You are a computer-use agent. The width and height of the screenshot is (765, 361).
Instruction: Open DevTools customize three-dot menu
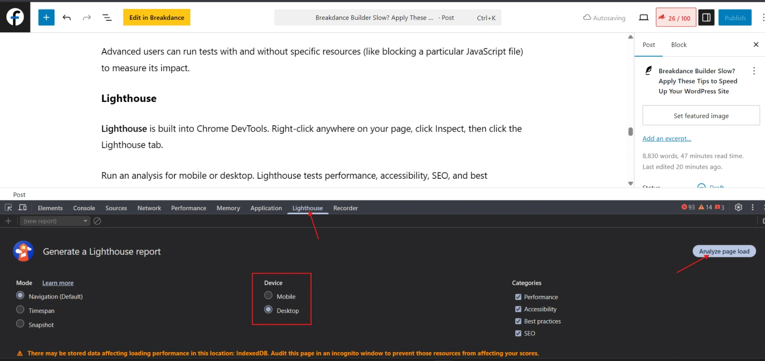pyautogui.click(x=753, y=207)
